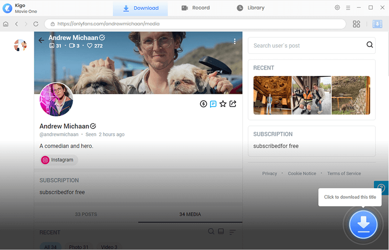Open the hamburger menu in title bar
The height and width of the screenshot is (250, 389).
(x=348, y=8)
